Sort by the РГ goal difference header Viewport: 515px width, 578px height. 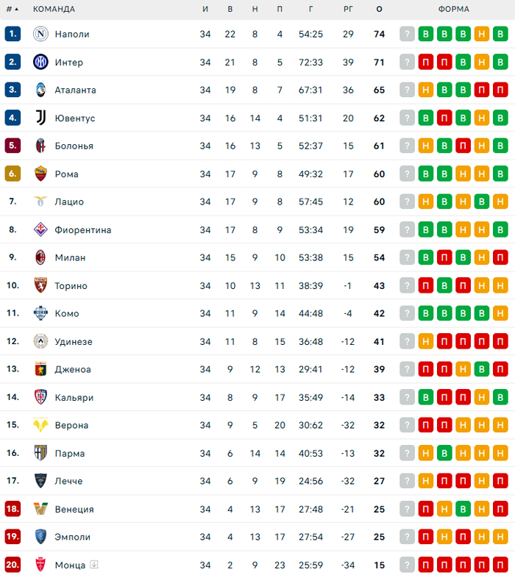coord(348,10)
